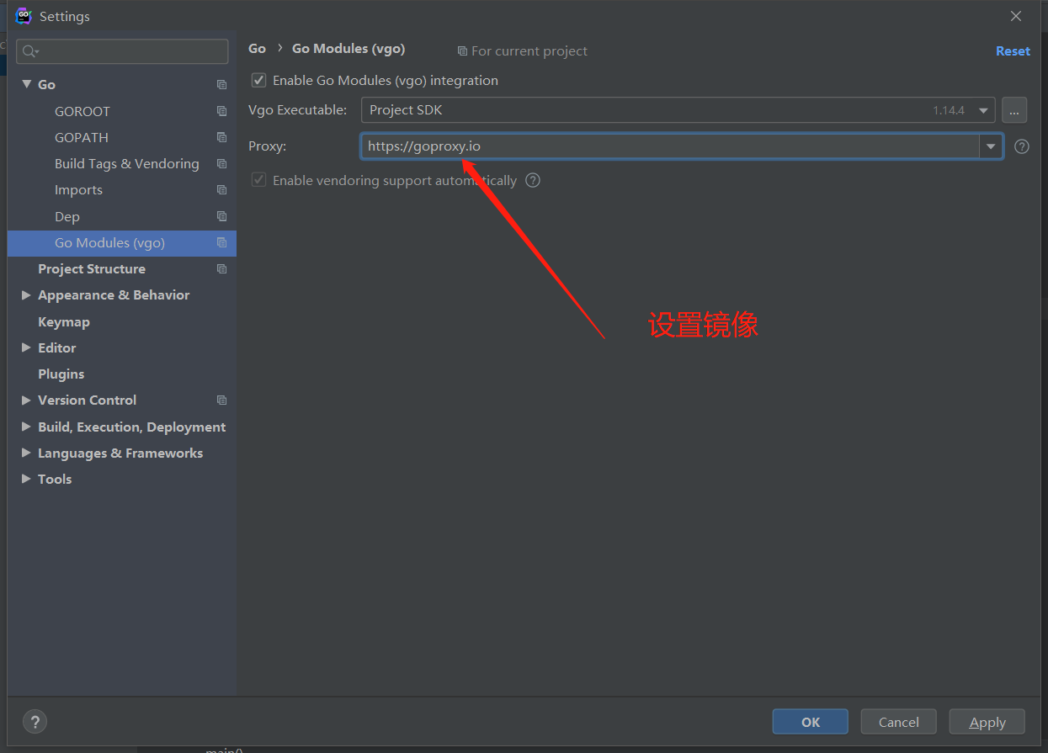This screenshot has height=753, width=1048.
Task: Click the project-level icon beside Build Tags & Vendoring
Action: click(221, 163)
